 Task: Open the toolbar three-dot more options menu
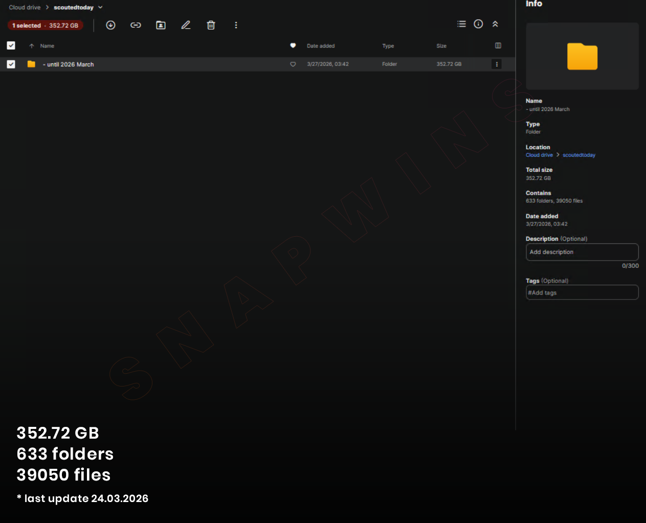pos(236,25)
